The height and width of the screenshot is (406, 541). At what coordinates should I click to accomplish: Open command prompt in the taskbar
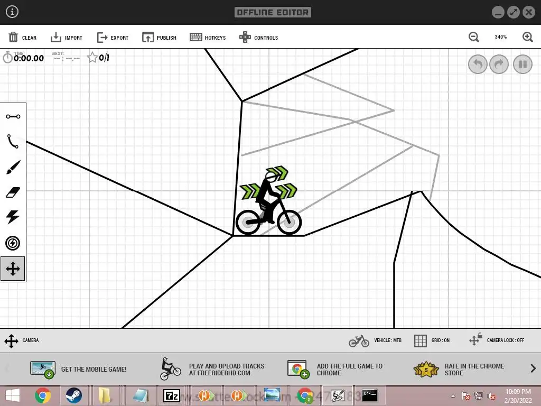370,395
